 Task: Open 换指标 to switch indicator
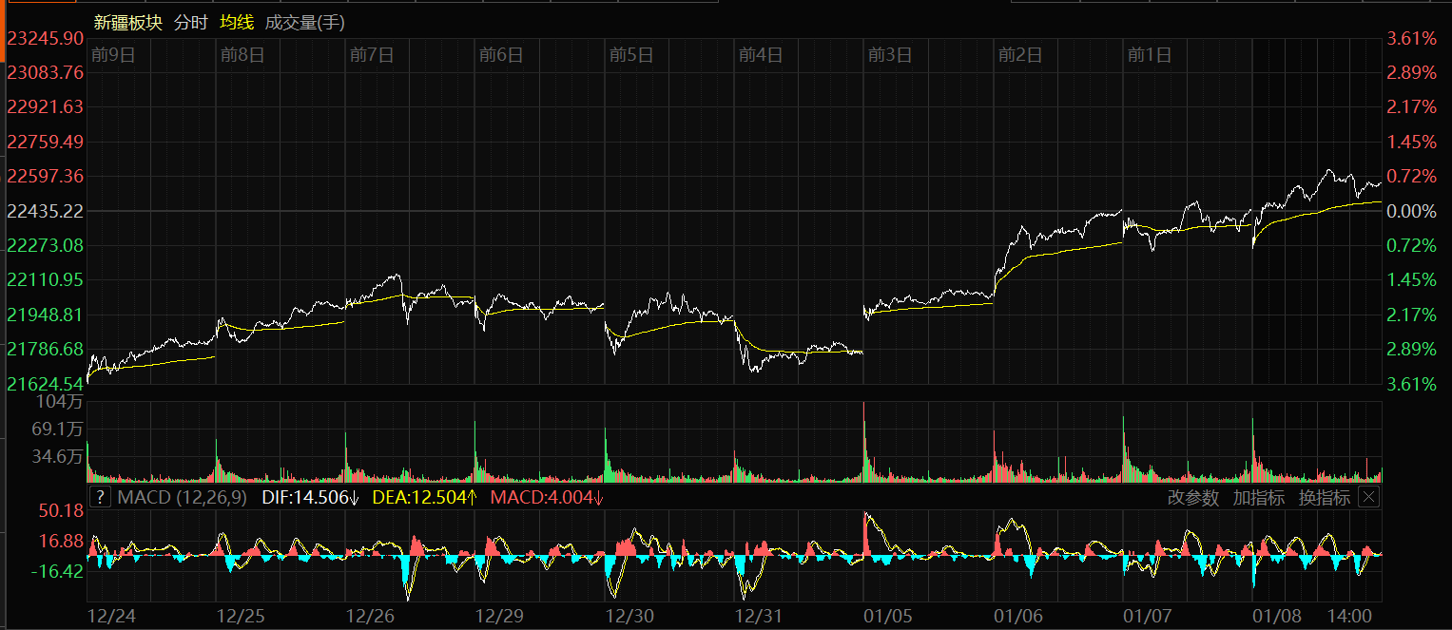tap(1324, 497)
